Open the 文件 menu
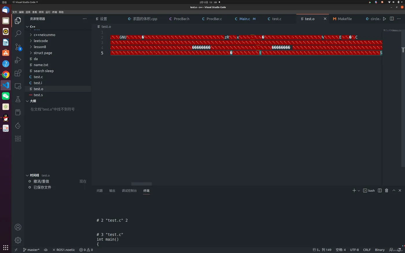The height and width of the screenshot is (253, 405). (15, 12)
